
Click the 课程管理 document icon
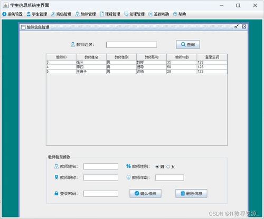(102, 14)
